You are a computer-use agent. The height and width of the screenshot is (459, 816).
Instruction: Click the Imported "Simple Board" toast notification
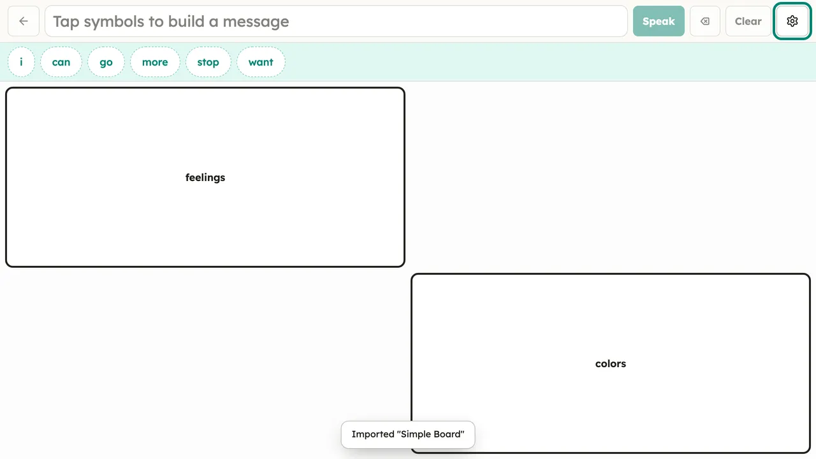[408, 434]
